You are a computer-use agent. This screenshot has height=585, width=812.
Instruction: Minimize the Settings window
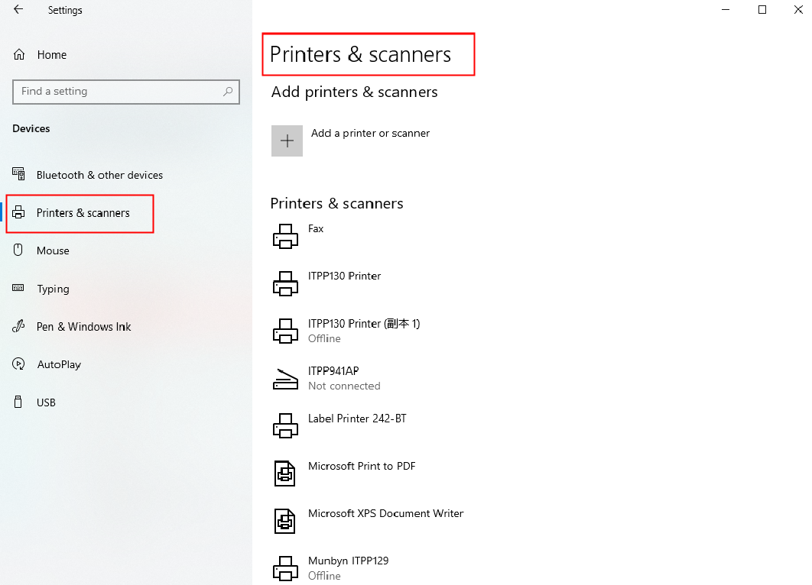[726, 9]
